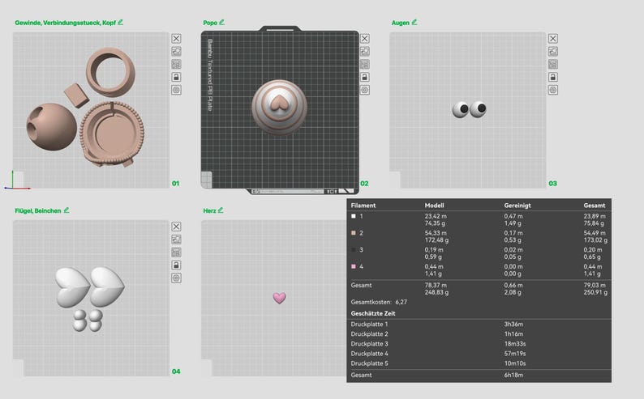The image size is (644, 399).
Task: Click the Druckplatte 3 time row
Action: tap(479, 344)
